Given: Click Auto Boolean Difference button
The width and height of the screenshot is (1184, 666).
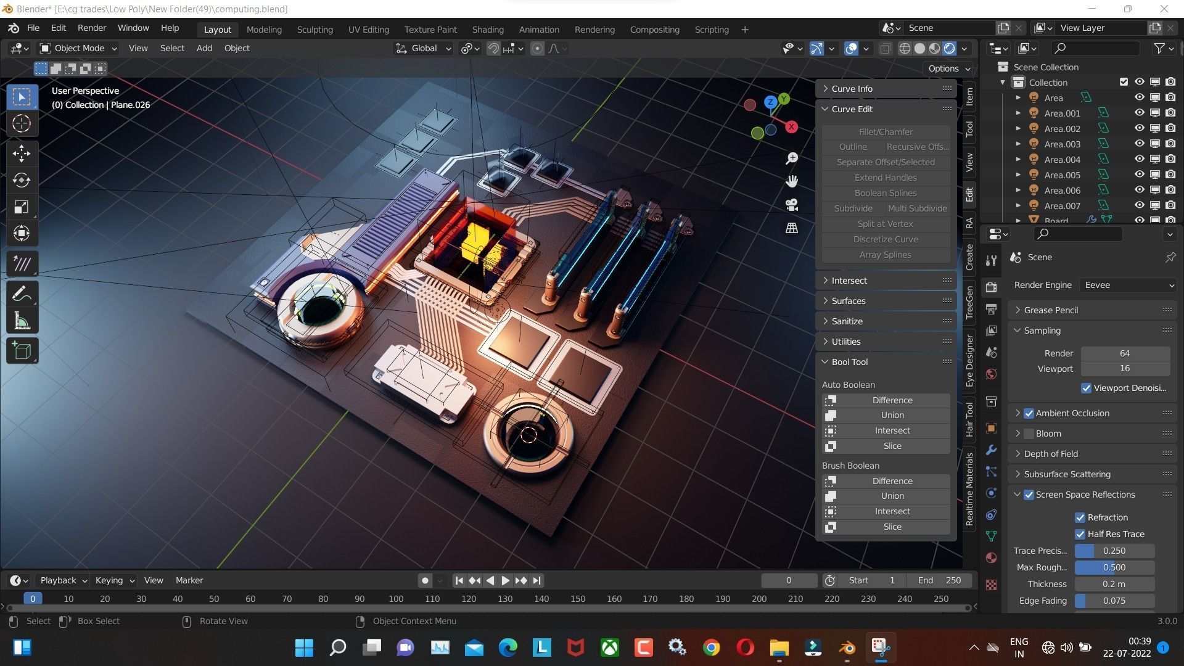Looking at the screenshot, I should (886, 400).
